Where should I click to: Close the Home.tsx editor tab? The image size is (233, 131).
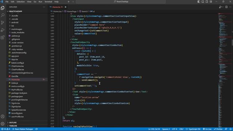[x=66, y=7]
